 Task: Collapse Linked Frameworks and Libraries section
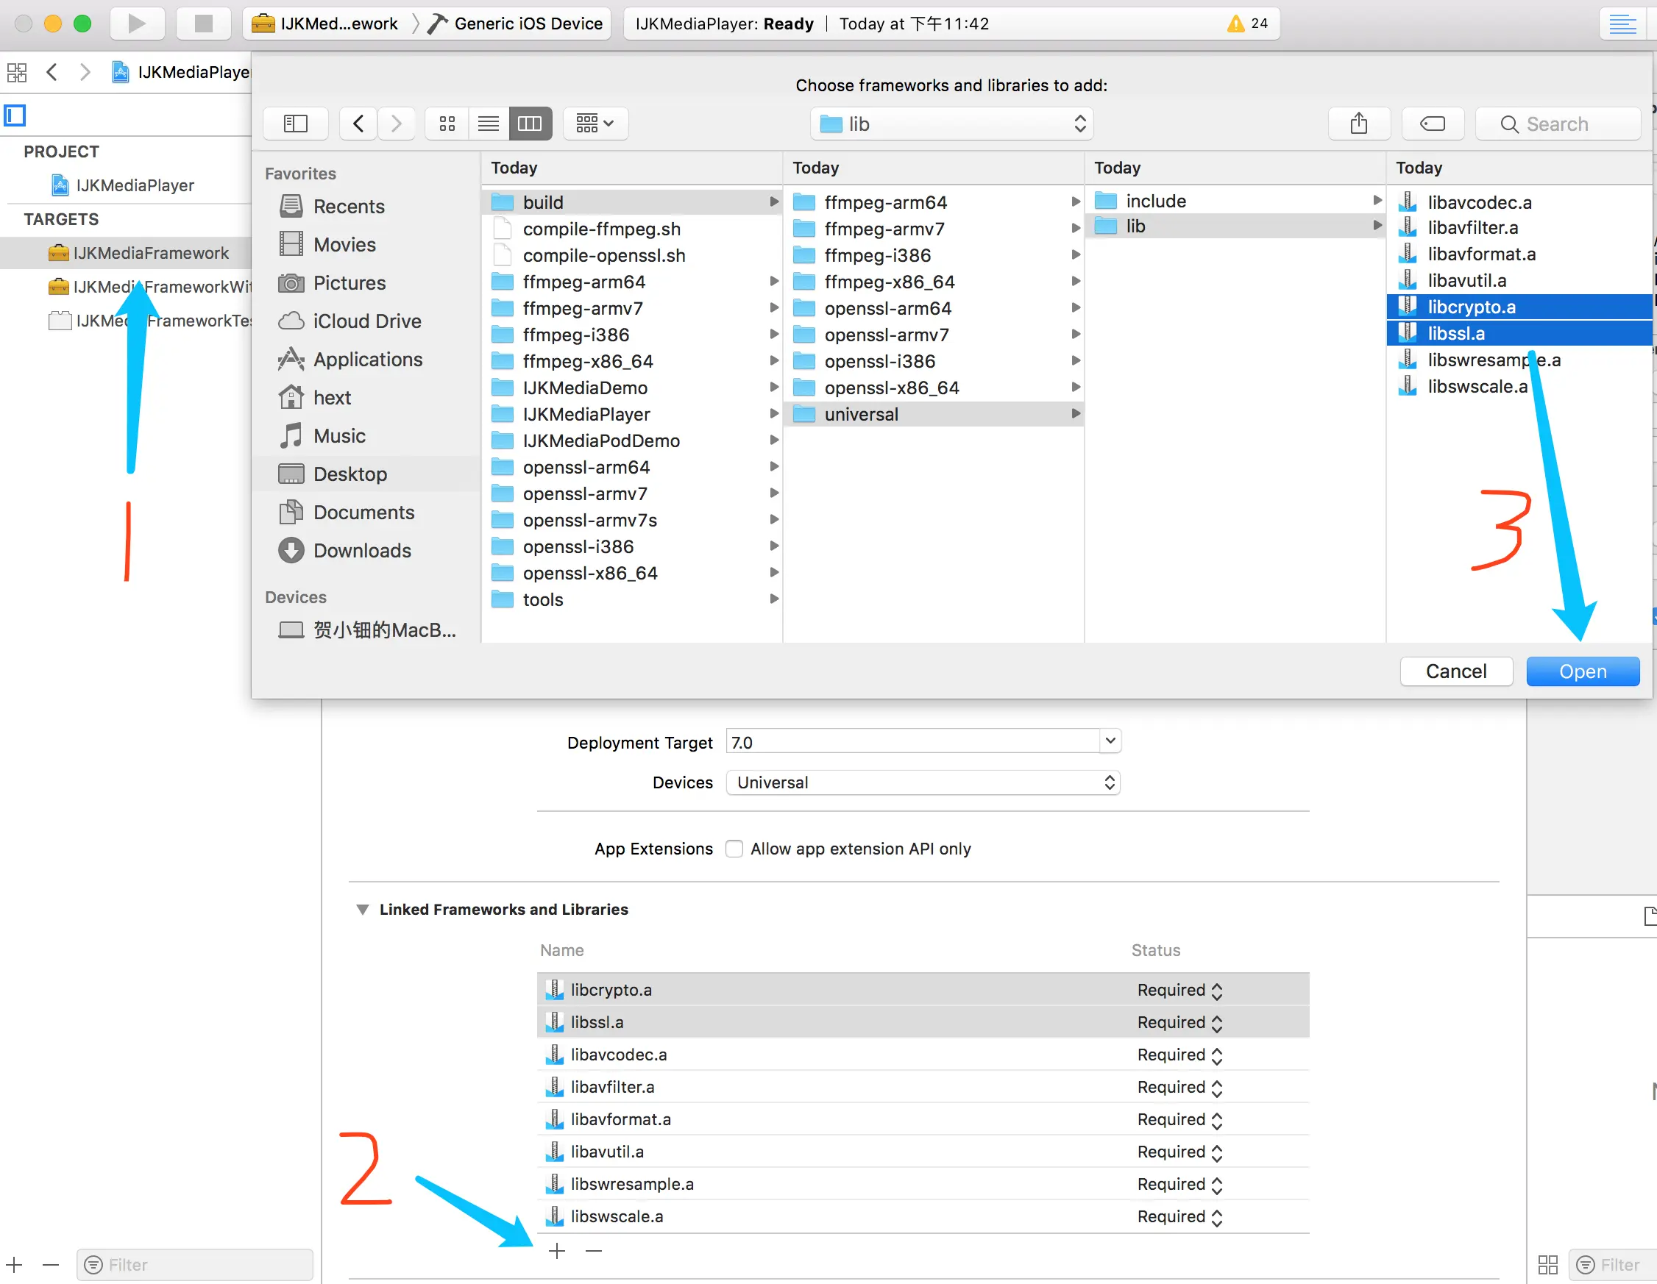363,910
